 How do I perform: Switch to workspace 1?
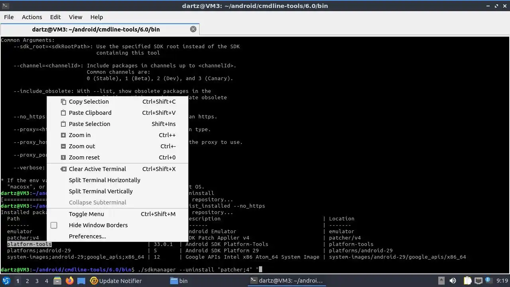pyautogui.click(x=18, y=281)
